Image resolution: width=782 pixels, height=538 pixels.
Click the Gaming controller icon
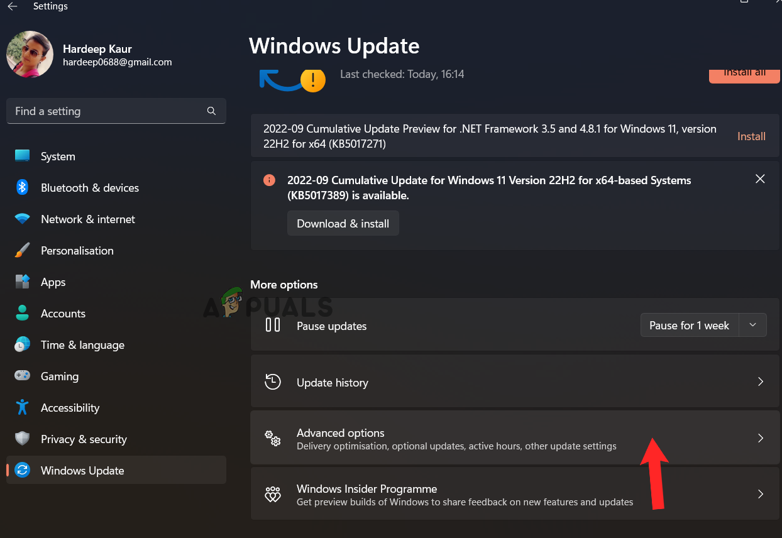[23, 376]
